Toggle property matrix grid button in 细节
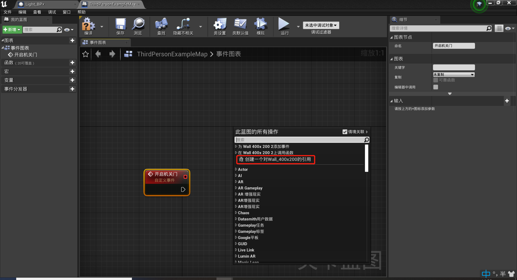The image size is (517, 280). [499, 28]
